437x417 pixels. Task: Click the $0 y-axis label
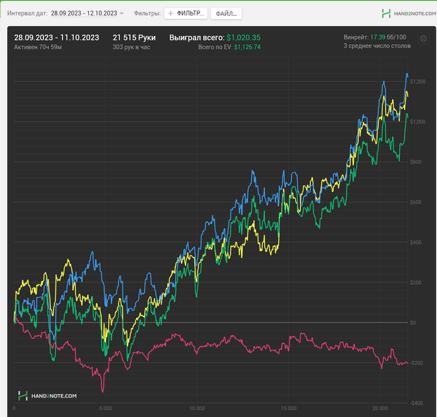(413, 323)
